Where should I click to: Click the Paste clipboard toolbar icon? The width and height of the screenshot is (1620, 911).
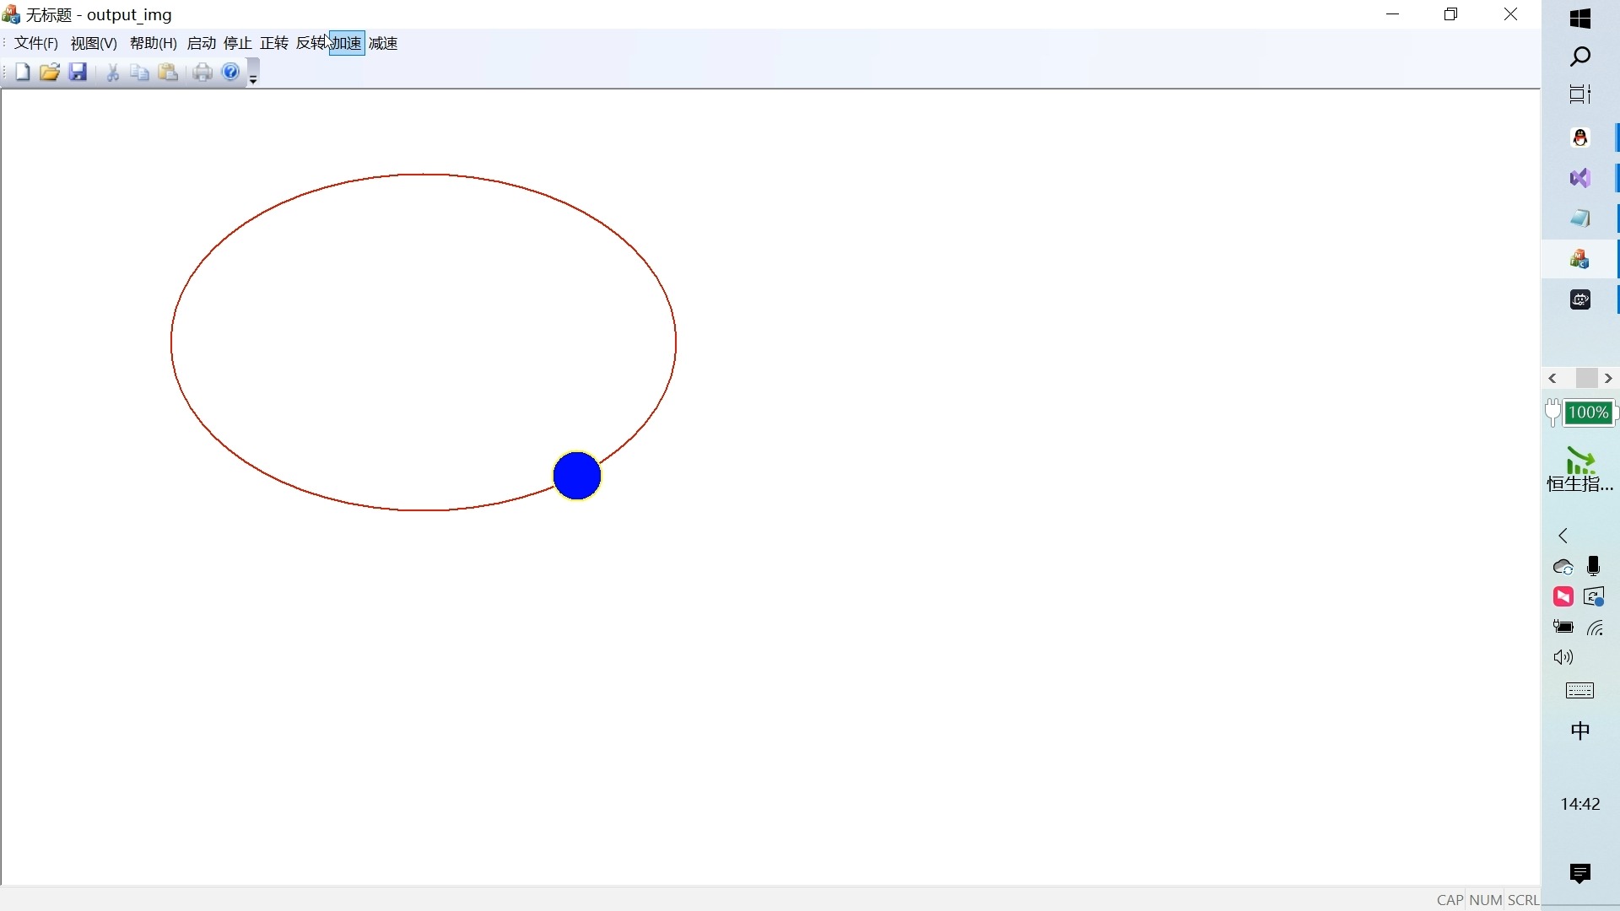[169, 73]
